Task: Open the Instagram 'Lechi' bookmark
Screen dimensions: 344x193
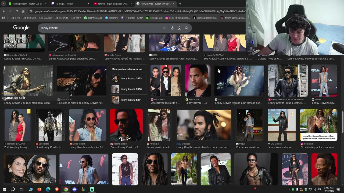Action: 177,18
